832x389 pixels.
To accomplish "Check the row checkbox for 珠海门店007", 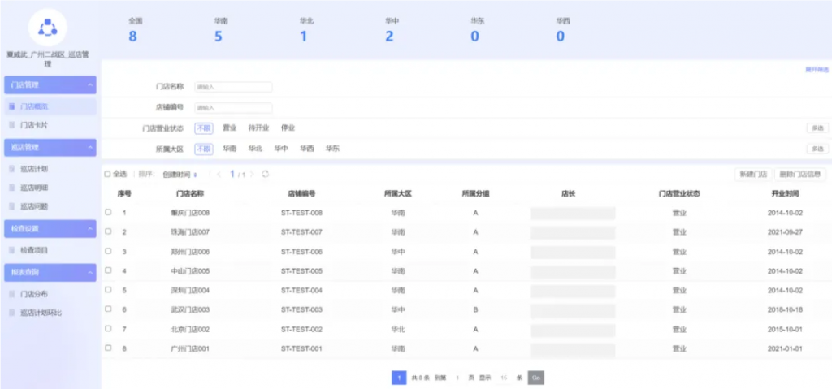I will click(x=108, y=231).
